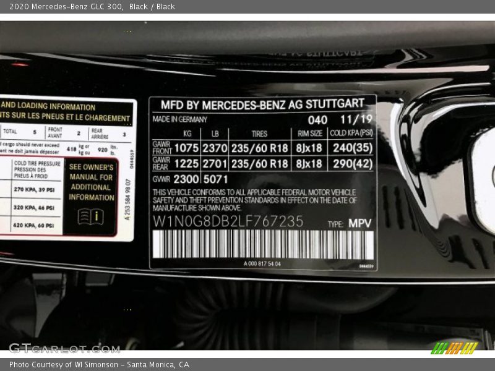Click the VIN text W1N0G8DB2LF767235
This screenshot has height=371, width=495.
[229, 221]
